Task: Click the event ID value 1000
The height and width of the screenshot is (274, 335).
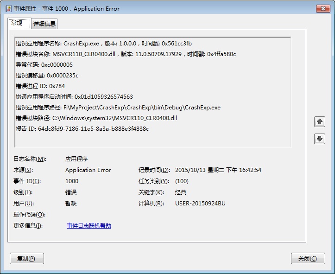Action: point(72,181)
